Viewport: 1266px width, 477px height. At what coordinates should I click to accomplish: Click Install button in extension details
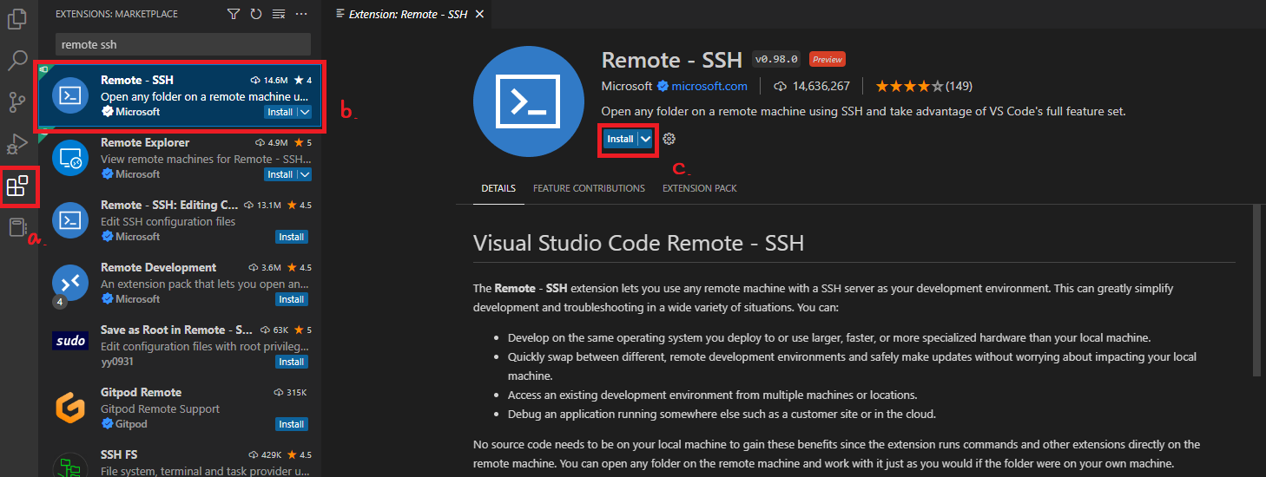[620, 139]
